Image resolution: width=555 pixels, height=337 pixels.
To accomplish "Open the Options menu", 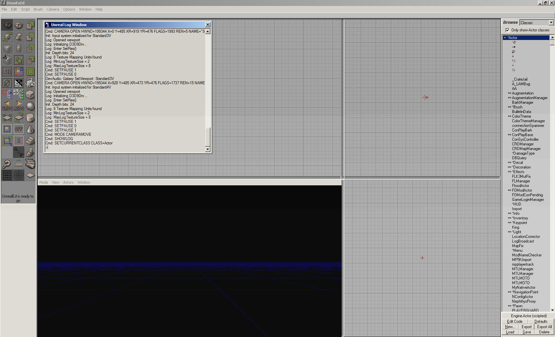I will [69, 9].
